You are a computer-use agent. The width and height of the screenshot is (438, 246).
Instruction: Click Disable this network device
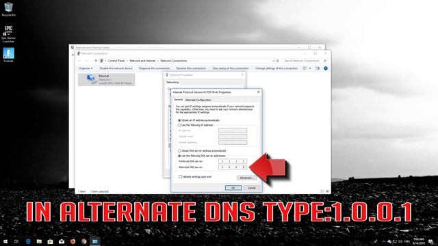coord(116,68)
